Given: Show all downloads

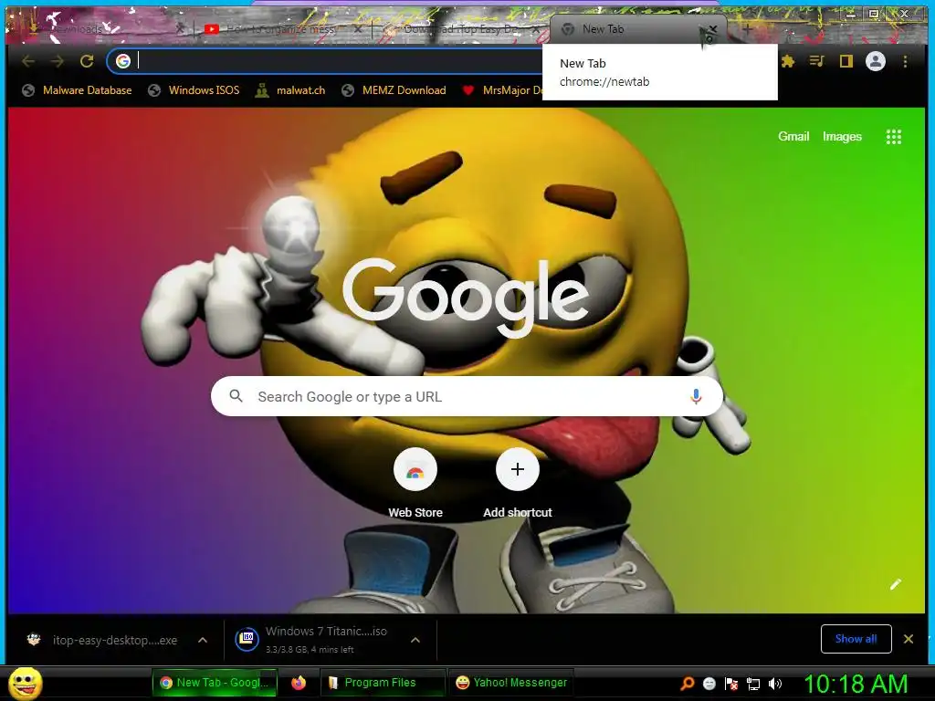Looking at the screenshot, I should pos(856,639).
